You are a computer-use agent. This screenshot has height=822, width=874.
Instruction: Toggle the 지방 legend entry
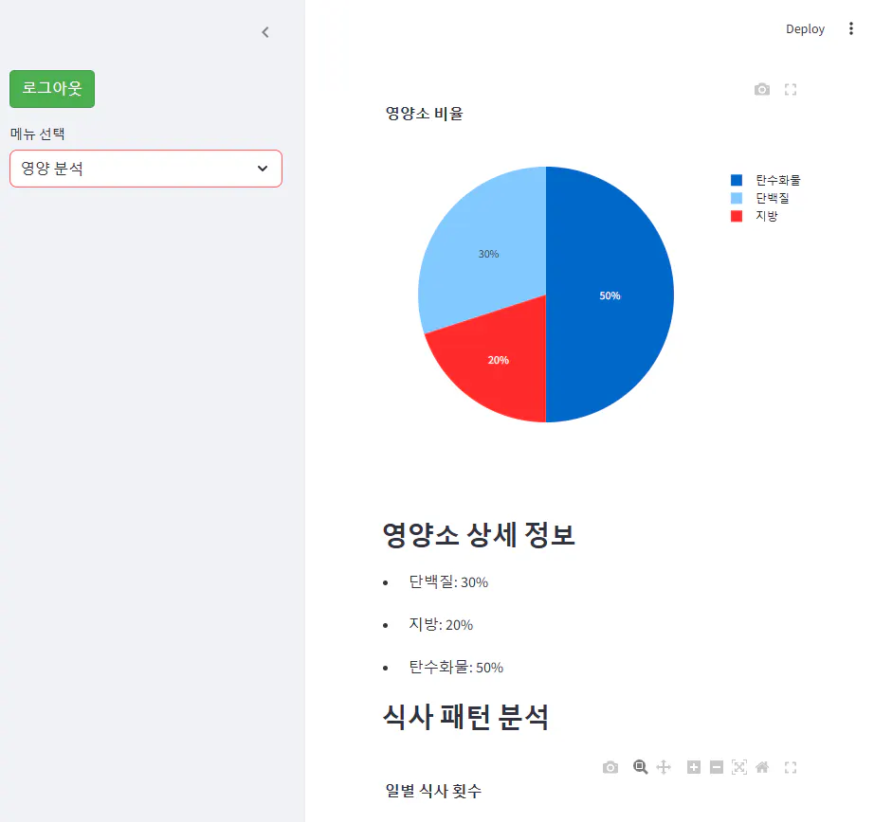[x=755, y=216]
